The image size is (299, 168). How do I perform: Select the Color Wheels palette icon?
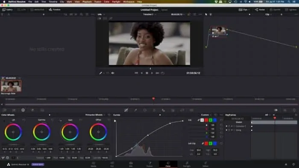[x=23, y=110]
